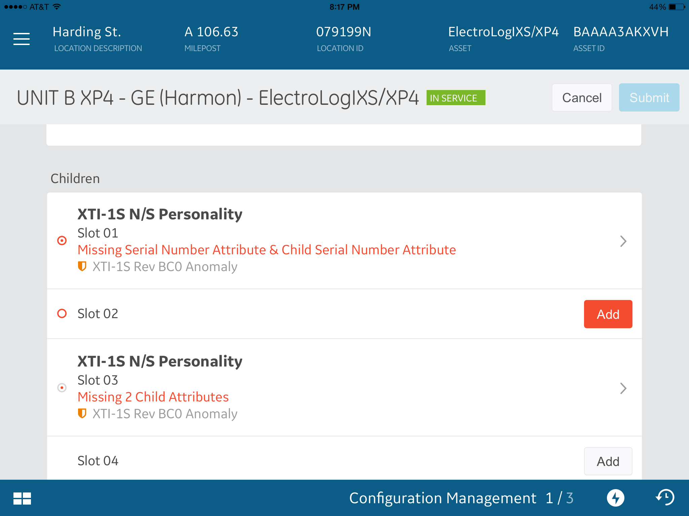Open Configuration Management step 1 / 3

click(461, 498)
